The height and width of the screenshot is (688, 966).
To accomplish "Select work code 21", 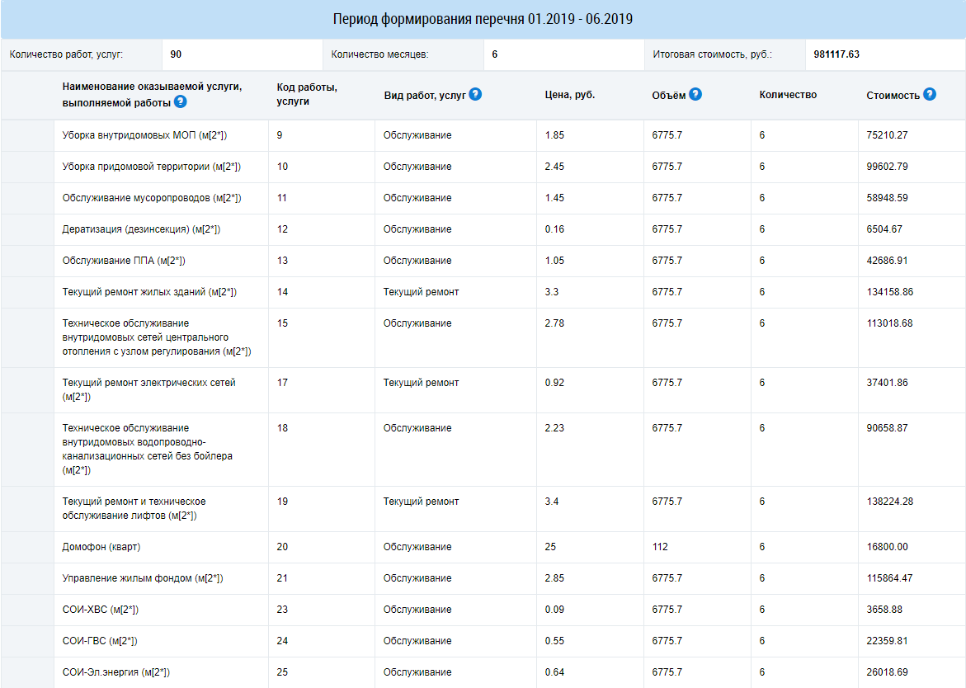I will tap(282, 578).
